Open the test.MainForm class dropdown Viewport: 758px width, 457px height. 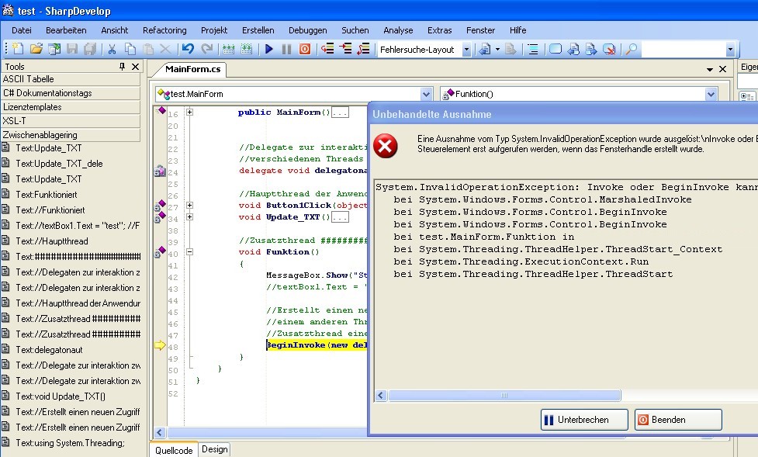[425, 94]
